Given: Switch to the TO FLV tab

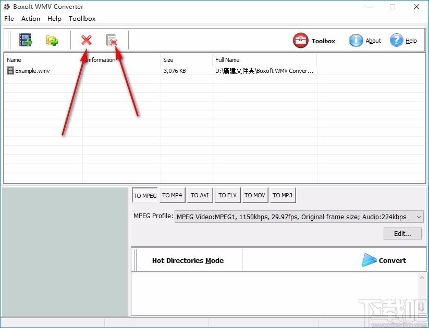Looking at the screenshot, I should click(227, 195).
